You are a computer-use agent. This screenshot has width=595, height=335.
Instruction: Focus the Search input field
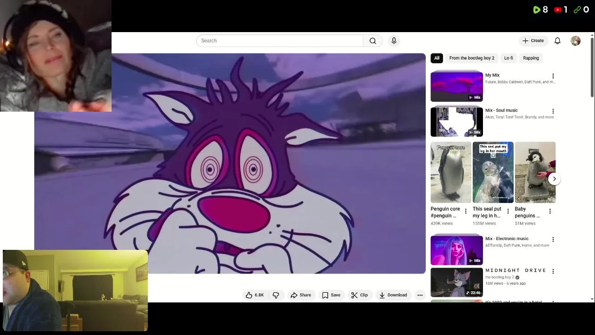[x=279, y=41]
